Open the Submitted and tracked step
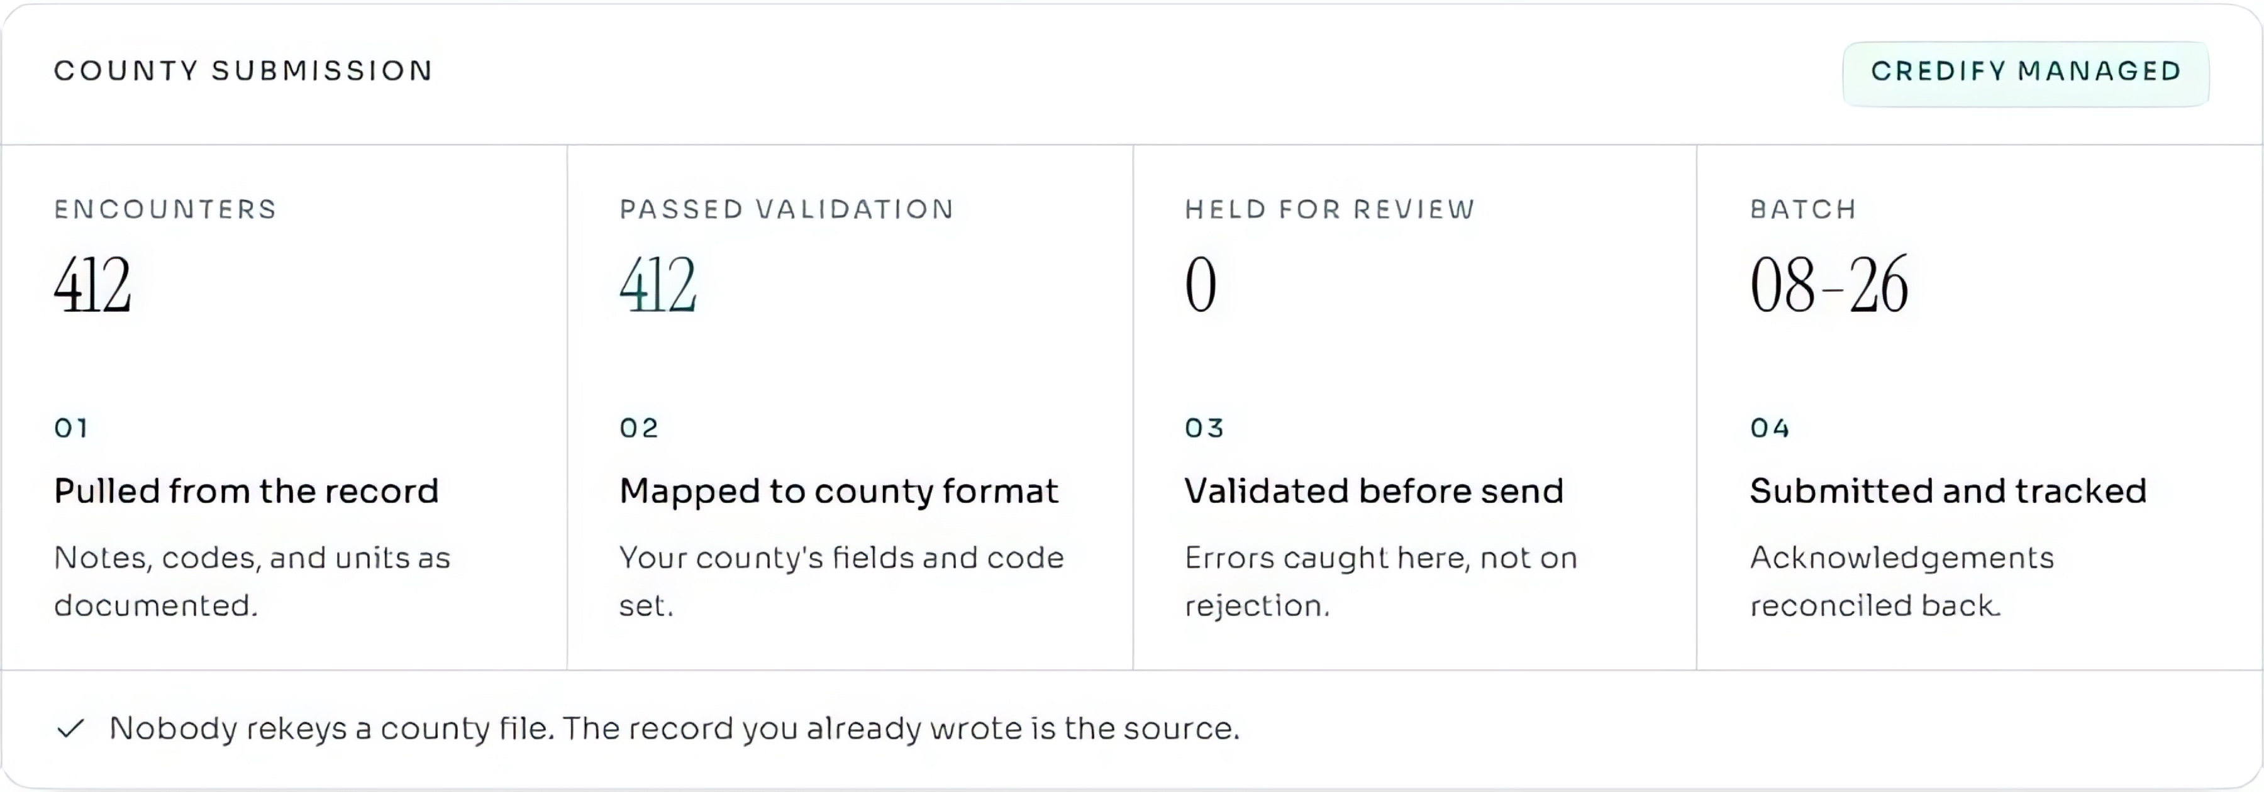This screenshot has width=2264, height=792. pos(1948,491)
